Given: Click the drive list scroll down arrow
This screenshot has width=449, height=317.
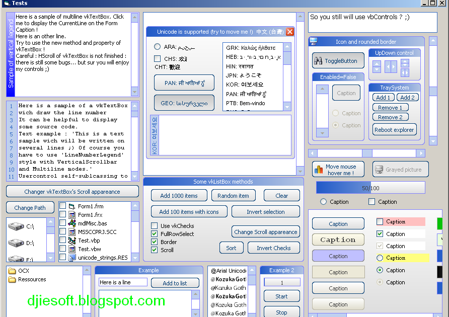Looking at the screenshot, I should click(50, 258).
